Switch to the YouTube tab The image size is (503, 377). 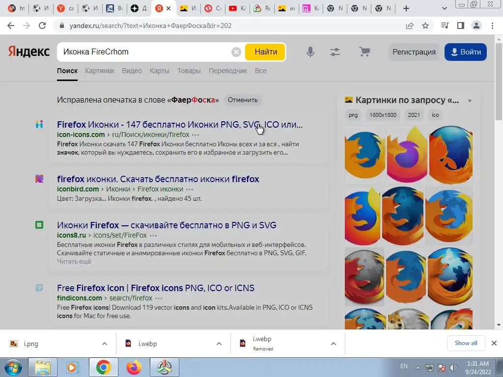237,8
